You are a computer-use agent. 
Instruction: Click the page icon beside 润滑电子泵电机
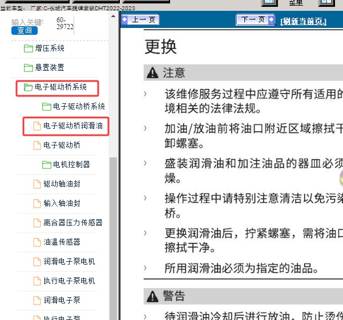[x=37, y=261]
